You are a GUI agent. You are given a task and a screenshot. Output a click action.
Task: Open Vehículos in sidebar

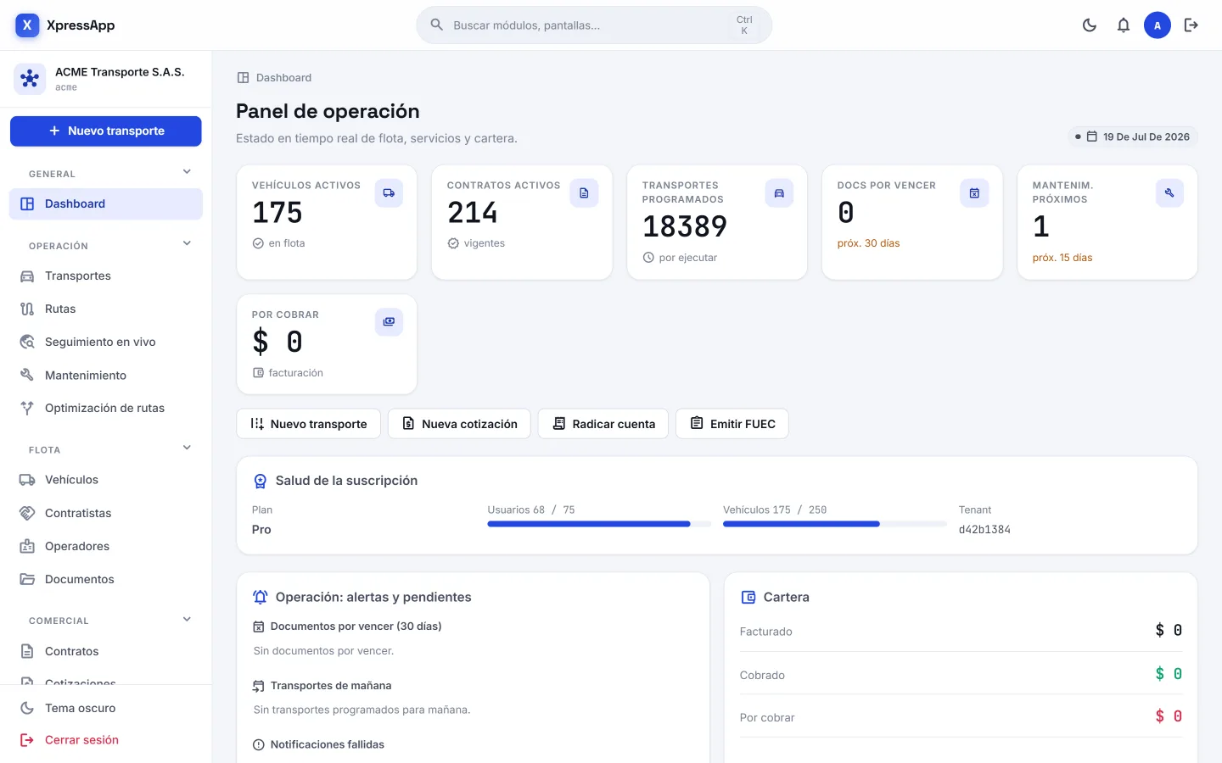tap(106, 480)
